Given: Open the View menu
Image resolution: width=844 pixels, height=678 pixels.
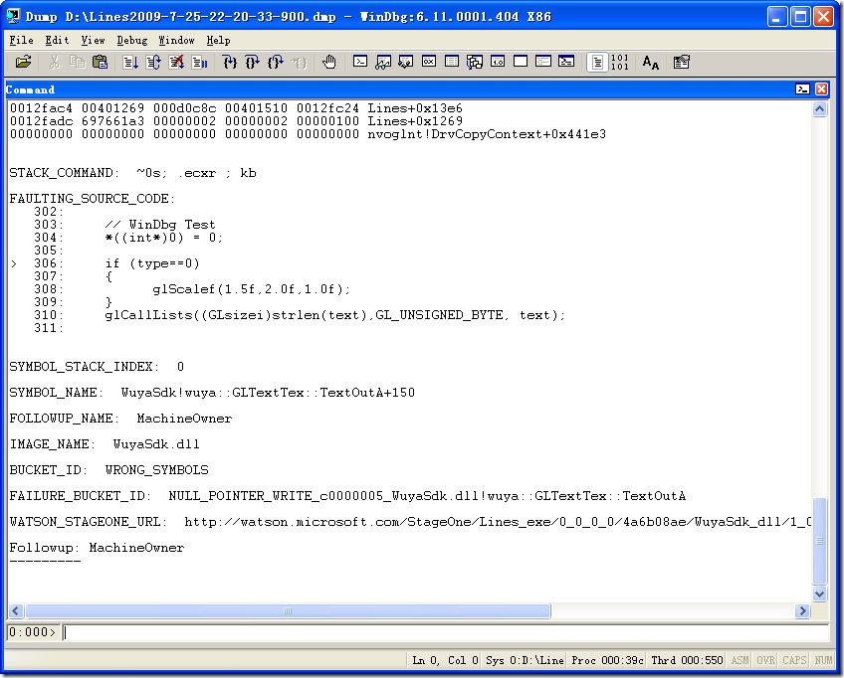Looking at the screenshot, I should [94, 41].
